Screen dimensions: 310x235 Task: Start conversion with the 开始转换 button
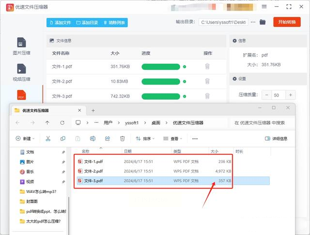[x=287, y=22]
